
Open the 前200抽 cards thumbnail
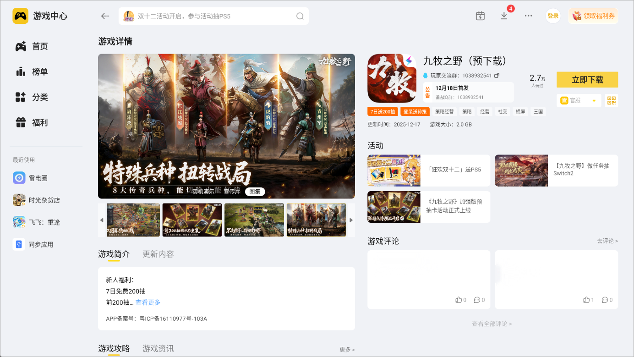pyautogui.click(x=192, y=220)
